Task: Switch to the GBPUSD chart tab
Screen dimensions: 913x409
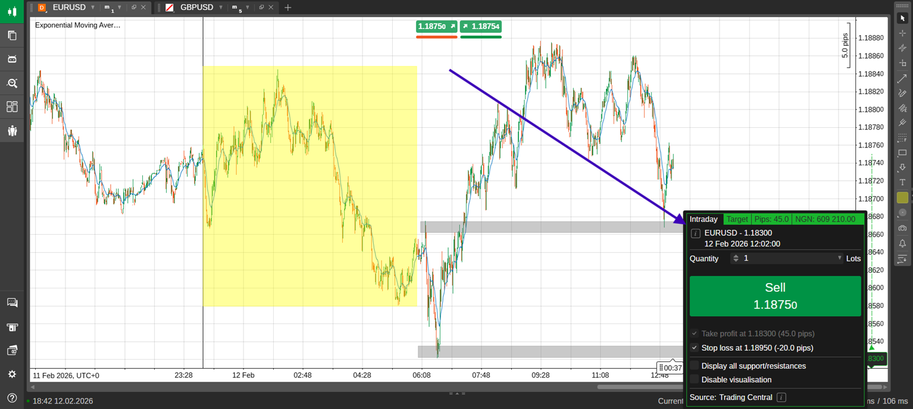Action: pos(196,7)
